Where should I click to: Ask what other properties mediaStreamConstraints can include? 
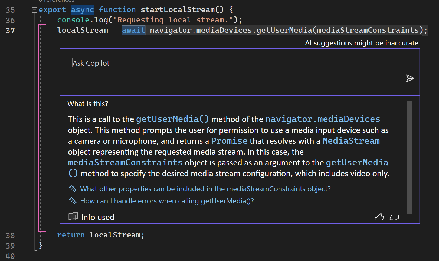[x=205, y=189]
